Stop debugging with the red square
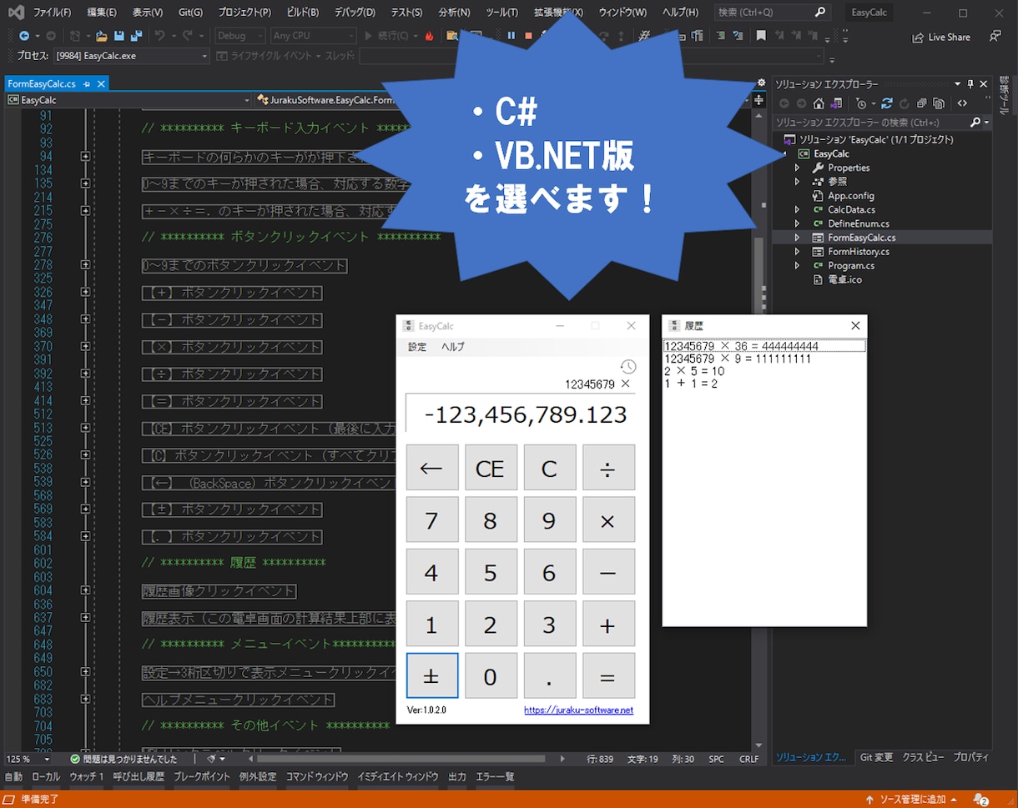Screen dimensions: 1018x808 (x=528, y=36)
